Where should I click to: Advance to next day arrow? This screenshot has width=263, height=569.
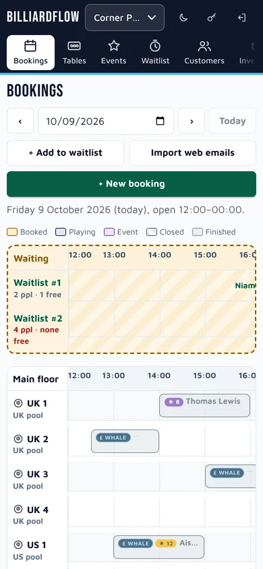click(192, 121)
